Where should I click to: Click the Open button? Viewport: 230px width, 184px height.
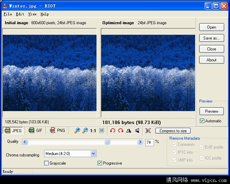(212, 27)
